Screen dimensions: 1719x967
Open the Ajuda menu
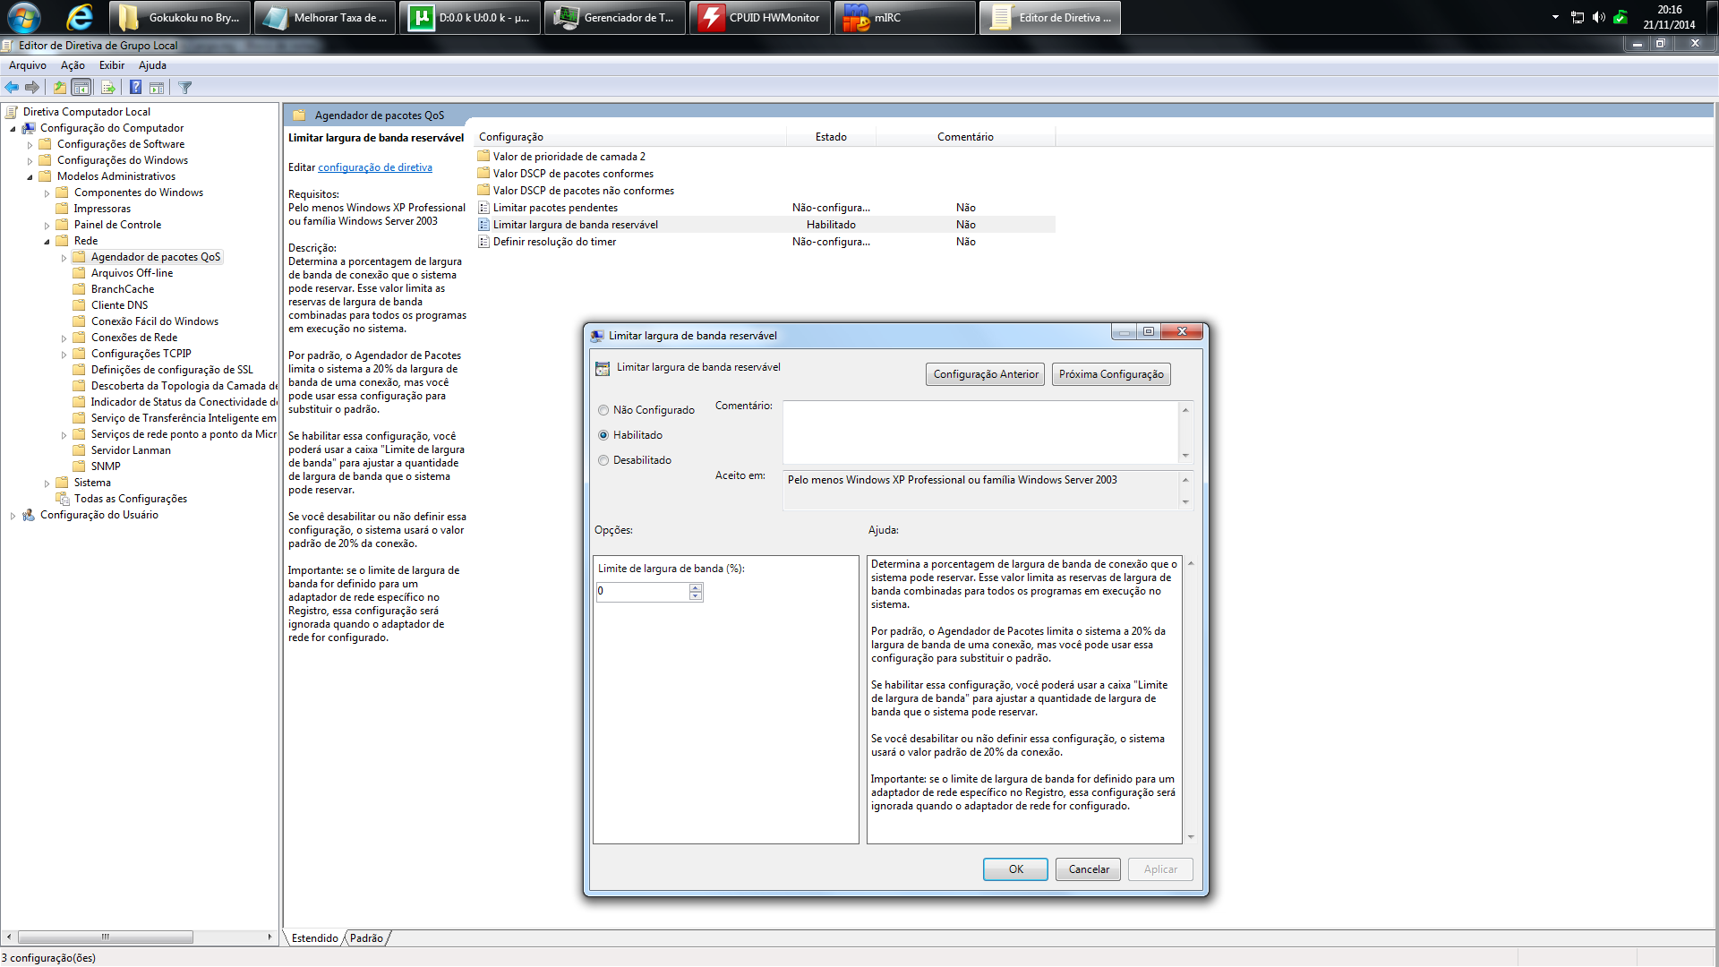pos(152,65)
